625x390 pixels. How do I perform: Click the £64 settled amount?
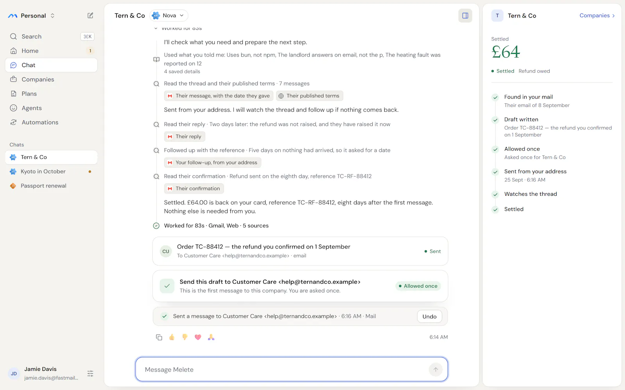[505, 52]
